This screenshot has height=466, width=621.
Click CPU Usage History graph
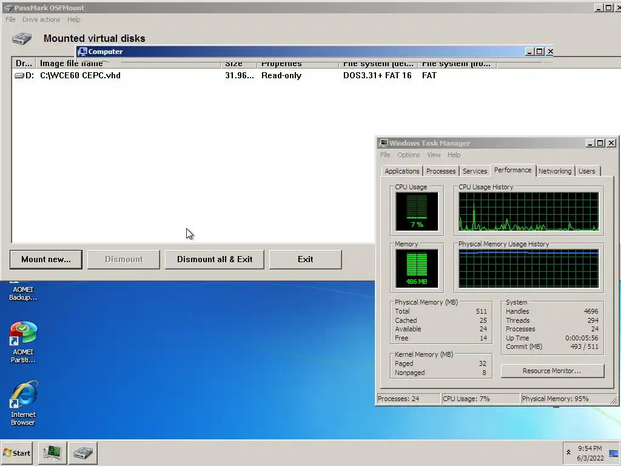click(529, 212)
